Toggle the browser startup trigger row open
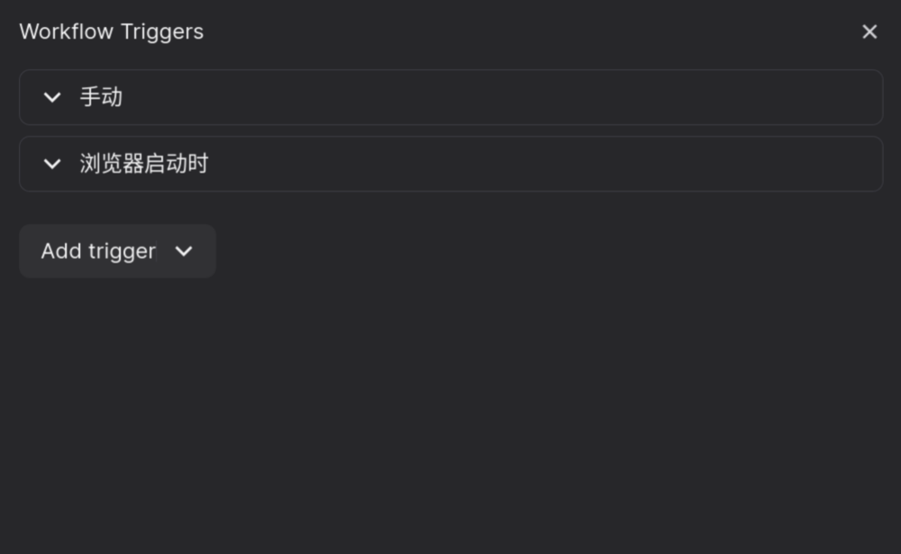This screenshot has height=554, width=901. point(451,164)
